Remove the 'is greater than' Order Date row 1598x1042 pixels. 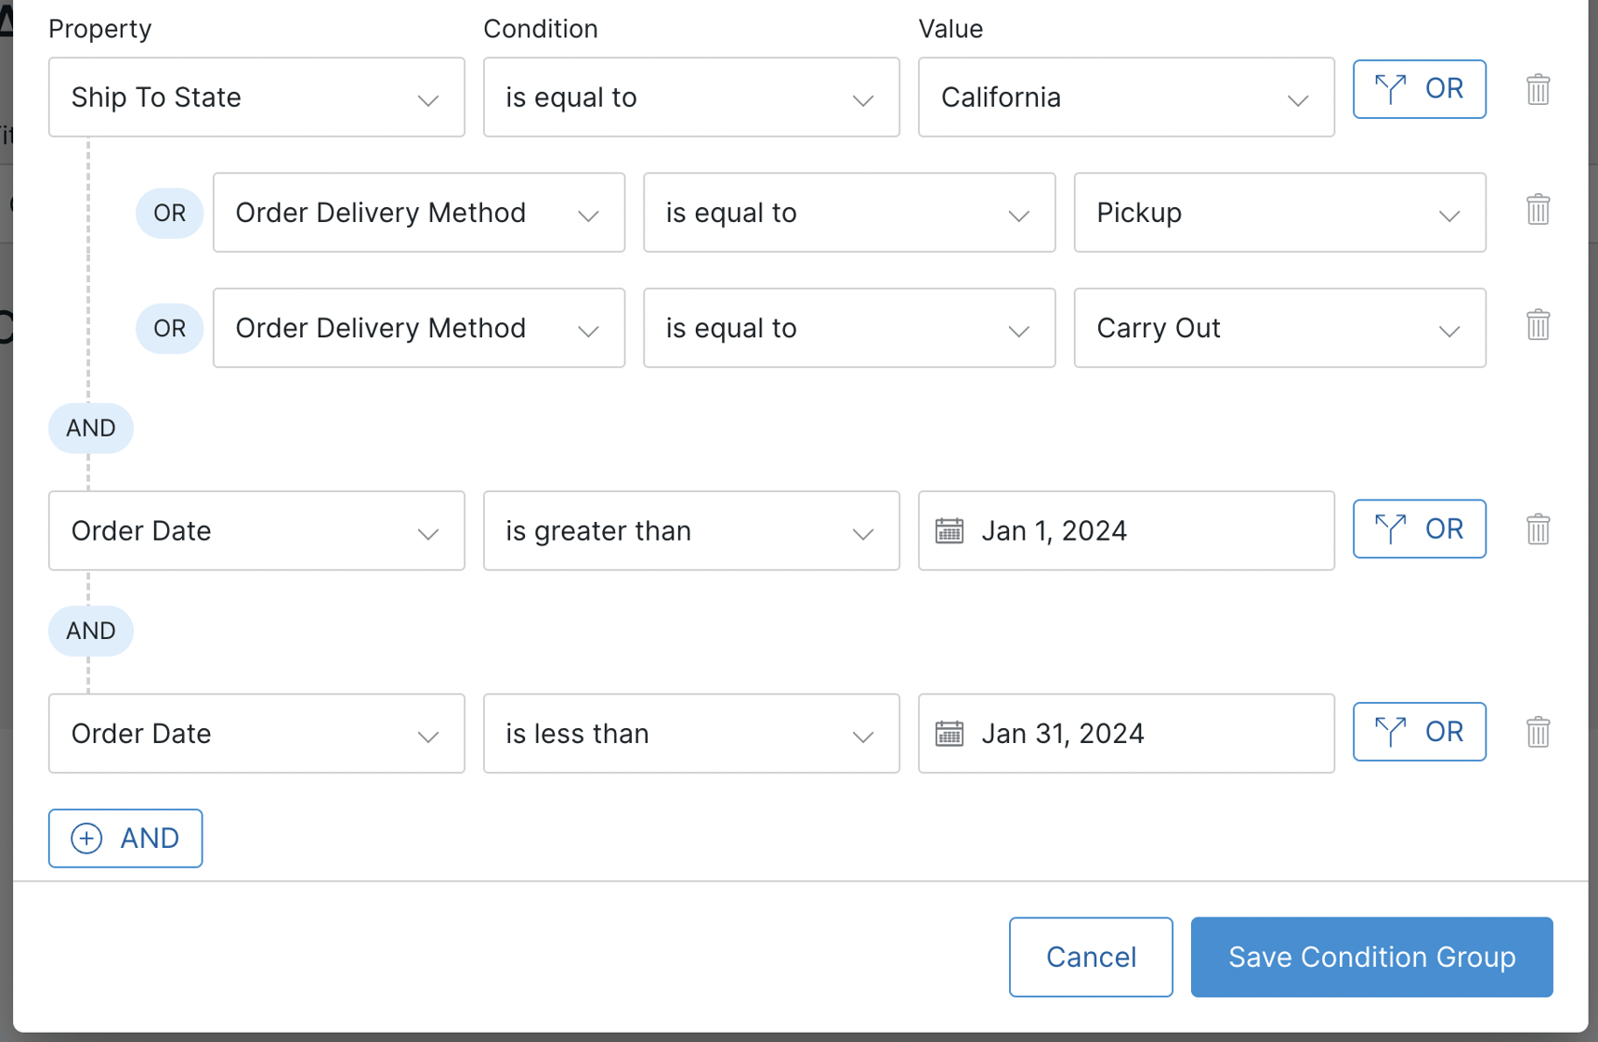click(1538, 529)
